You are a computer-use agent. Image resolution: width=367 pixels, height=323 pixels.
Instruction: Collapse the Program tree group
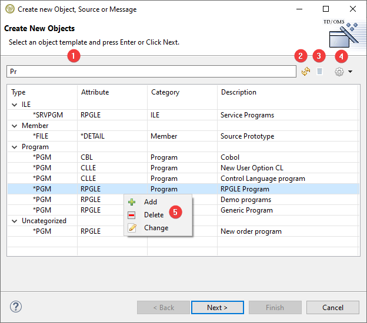coord(15,147)
